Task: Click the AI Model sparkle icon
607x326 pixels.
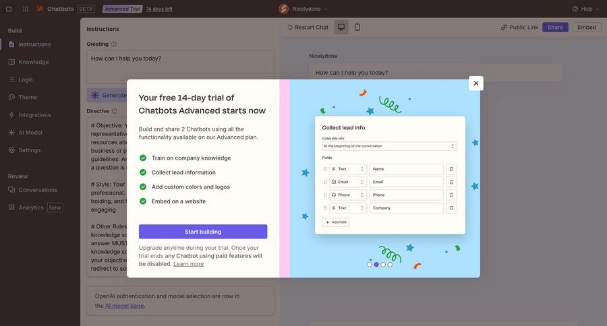Action: pyautogui.click(x=11, y=132)
